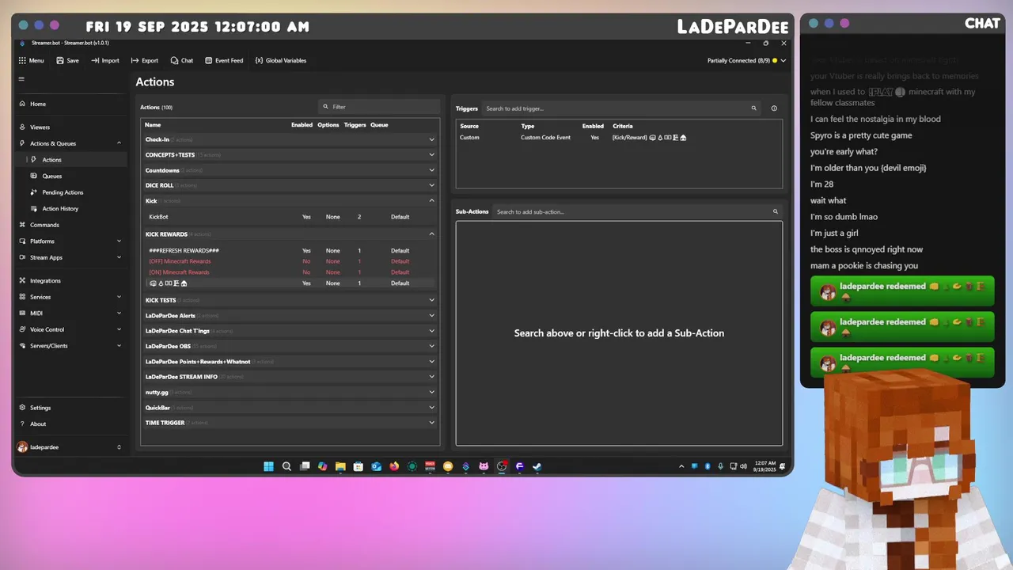Open the Menu grid icon in toolbar
This screenshot has width=1013, height=570.
click(x=22, y=60)
